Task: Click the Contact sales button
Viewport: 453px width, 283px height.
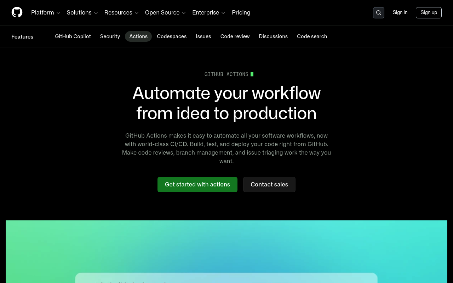Action: pos(269,184)
